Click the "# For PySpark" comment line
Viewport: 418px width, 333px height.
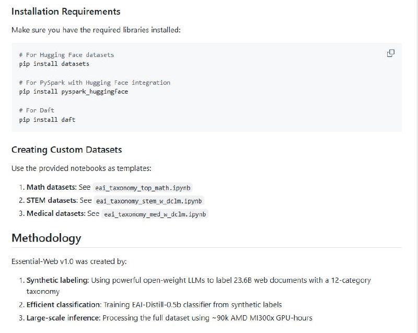(x=95, y=83)
